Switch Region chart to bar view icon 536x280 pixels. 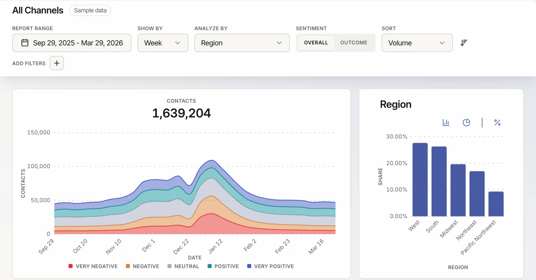click(x=446, y=123)
